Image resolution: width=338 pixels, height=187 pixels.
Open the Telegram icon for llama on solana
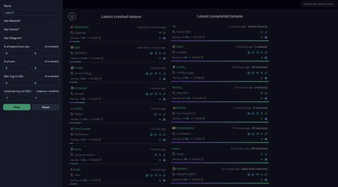tap(156, 155)
